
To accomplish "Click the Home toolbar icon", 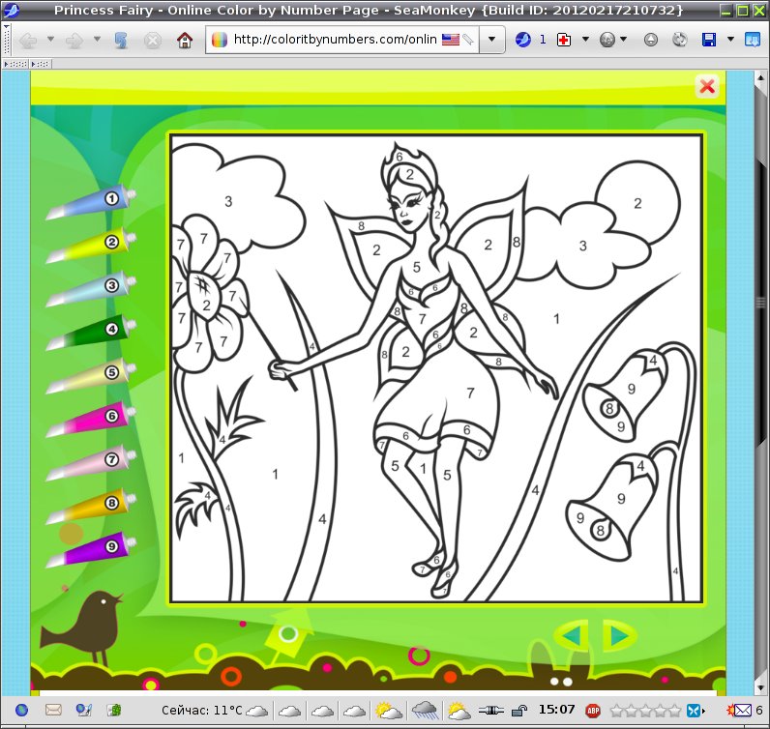I will (185, 40).
